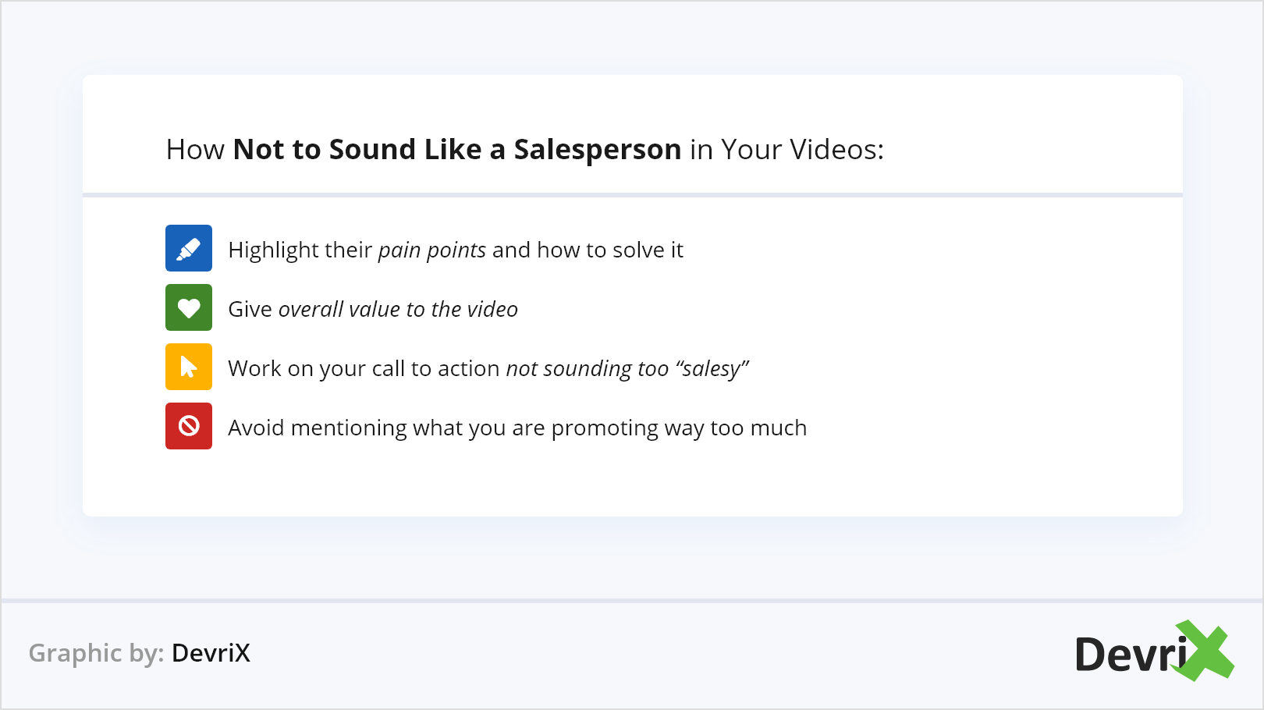Click the word "Highlight" in the first bullet

273,250
